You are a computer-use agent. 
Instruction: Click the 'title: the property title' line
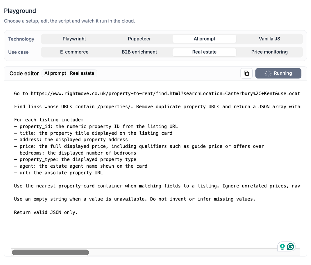(93, 133)
